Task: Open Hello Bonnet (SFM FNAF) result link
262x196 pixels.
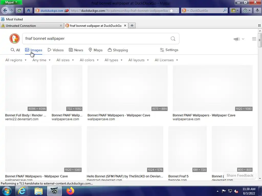Action: click(125, 176)
